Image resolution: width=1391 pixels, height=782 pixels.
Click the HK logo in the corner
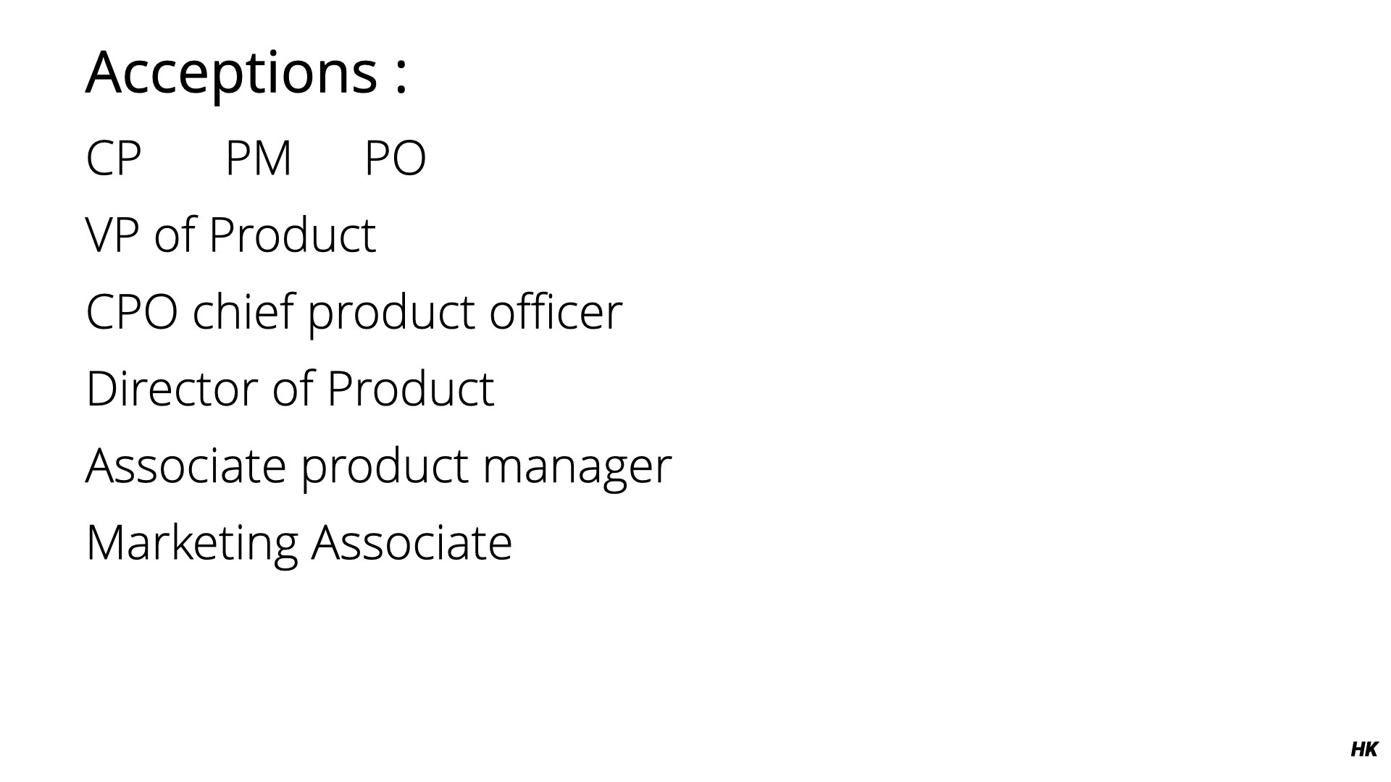(x=1364, y=750)
